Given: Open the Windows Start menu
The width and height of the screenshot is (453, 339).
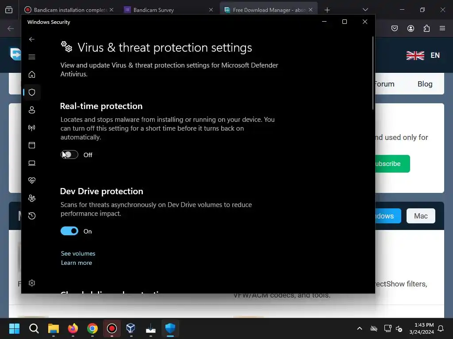Looking at the screenshot, I should tap(14, 328).
